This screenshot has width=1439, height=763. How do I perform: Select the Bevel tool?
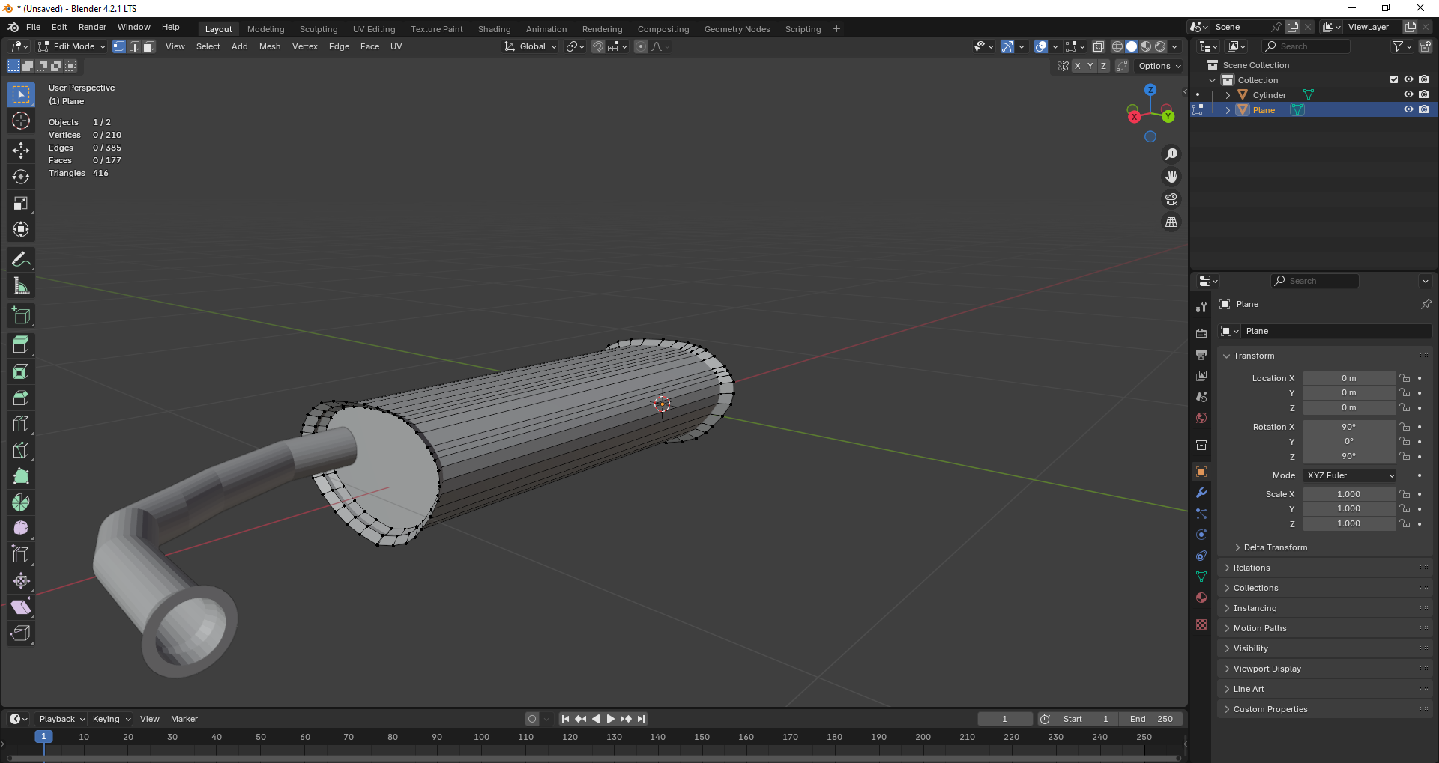21,398
